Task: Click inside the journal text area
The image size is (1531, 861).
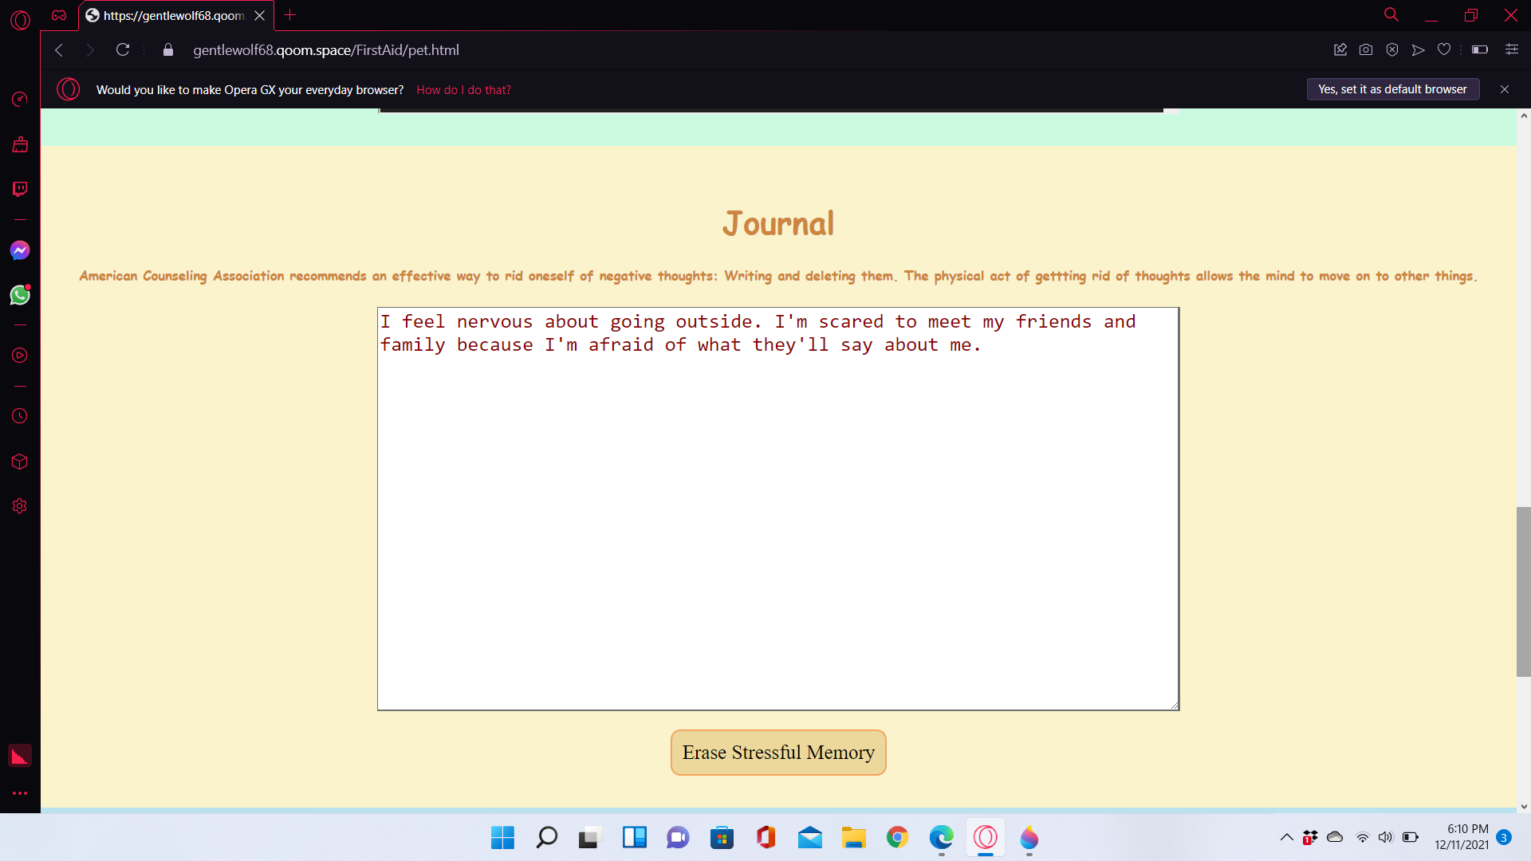Action: pos(777,509)
